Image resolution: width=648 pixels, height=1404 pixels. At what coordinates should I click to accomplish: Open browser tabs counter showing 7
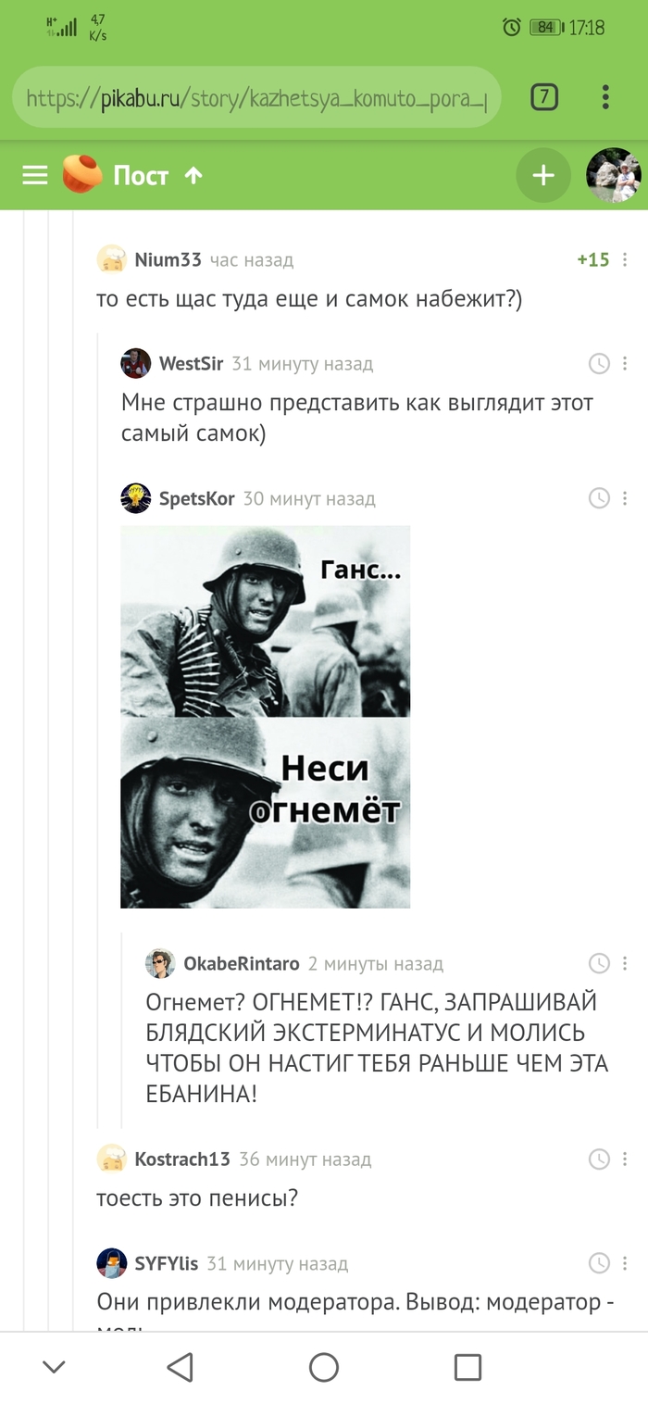coord(544,97)
